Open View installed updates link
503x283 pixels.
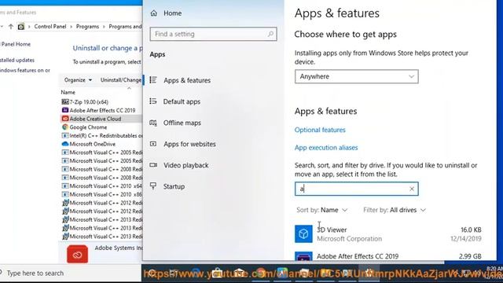[x=17, y=60]
